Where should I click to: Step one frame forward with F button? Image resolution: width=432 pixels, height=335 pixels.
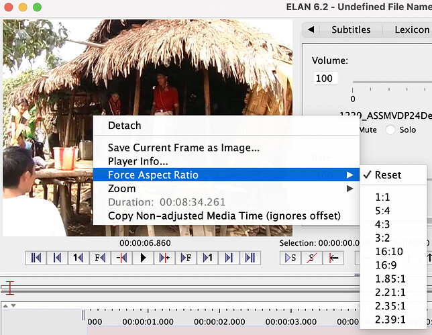[185, 258]
